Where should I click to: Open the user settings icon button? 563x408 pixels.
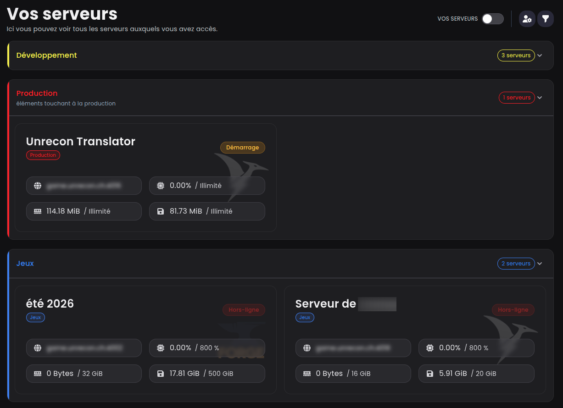[x=527, y=19]
